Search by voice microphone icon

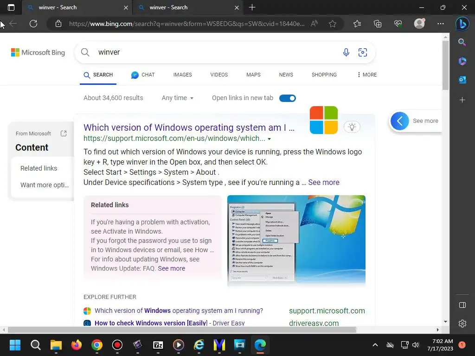point(346,52)
